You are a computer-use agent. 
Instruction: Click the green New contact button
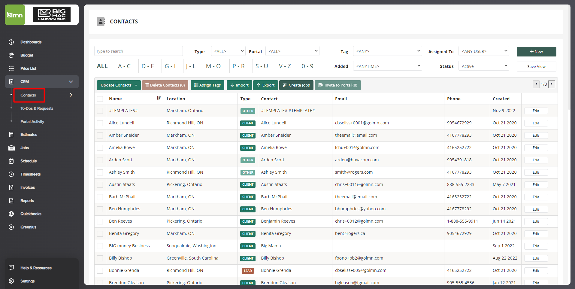(536, 52)
